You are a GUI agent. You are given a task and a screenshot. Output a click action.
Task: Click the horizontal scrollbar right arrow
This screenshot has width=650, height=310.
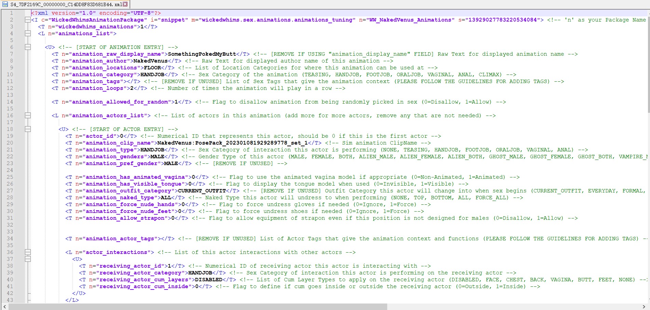click(644, 307)
